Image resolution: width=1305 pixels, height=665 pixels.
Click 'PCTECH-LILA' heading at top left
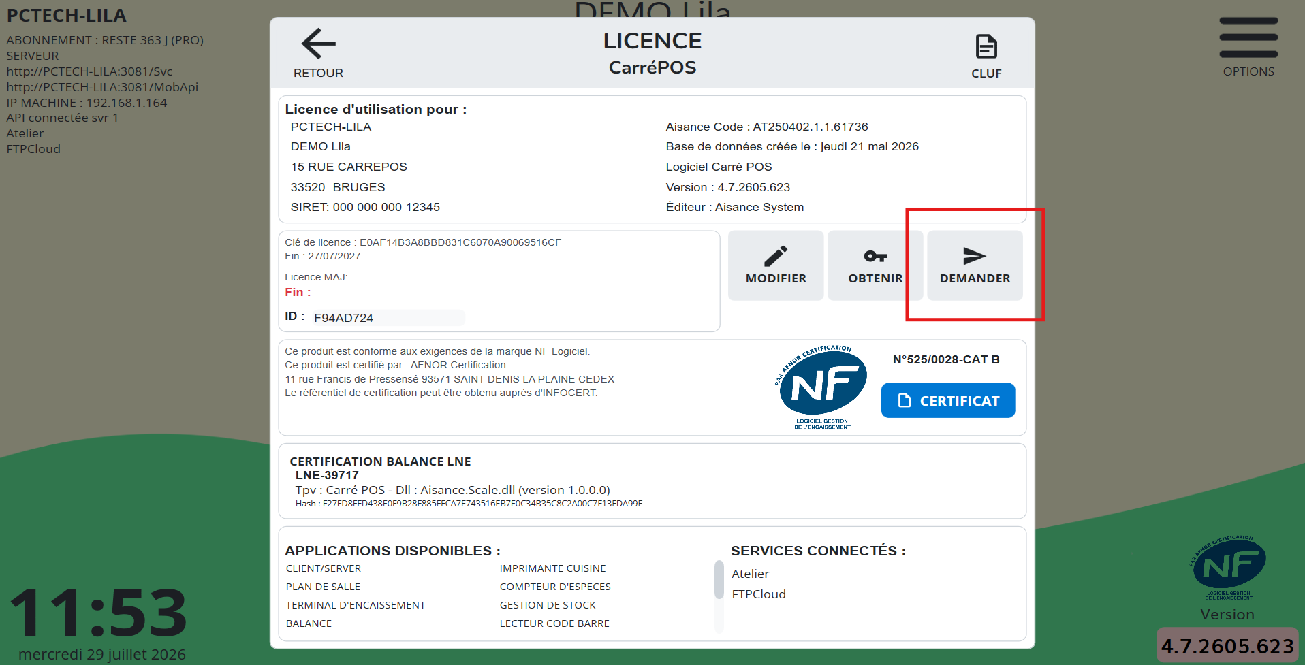coord(67,16)
